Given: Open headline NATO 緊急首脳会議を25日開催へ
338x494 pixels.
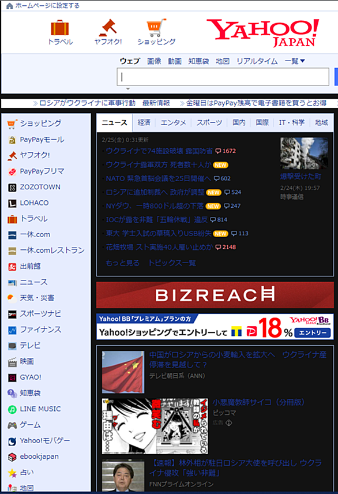Looking at the screenshot, I should pos(159,178).
